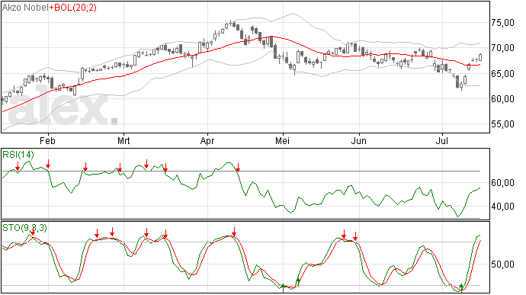Click the RSI(14) panel label
Image resolution: width=526 pixels, height=295 pixels.
pyautogui.click(x=18, y=155)
